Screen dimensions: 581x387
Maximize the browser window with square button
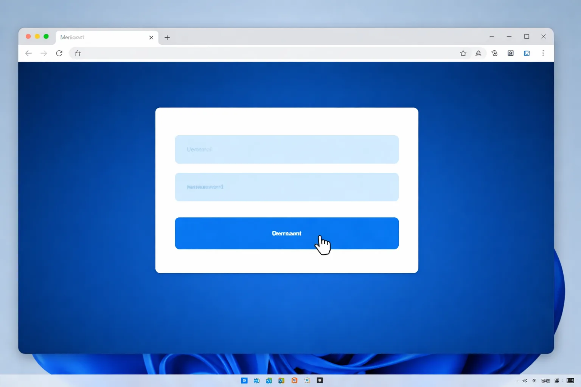[527, 37]
